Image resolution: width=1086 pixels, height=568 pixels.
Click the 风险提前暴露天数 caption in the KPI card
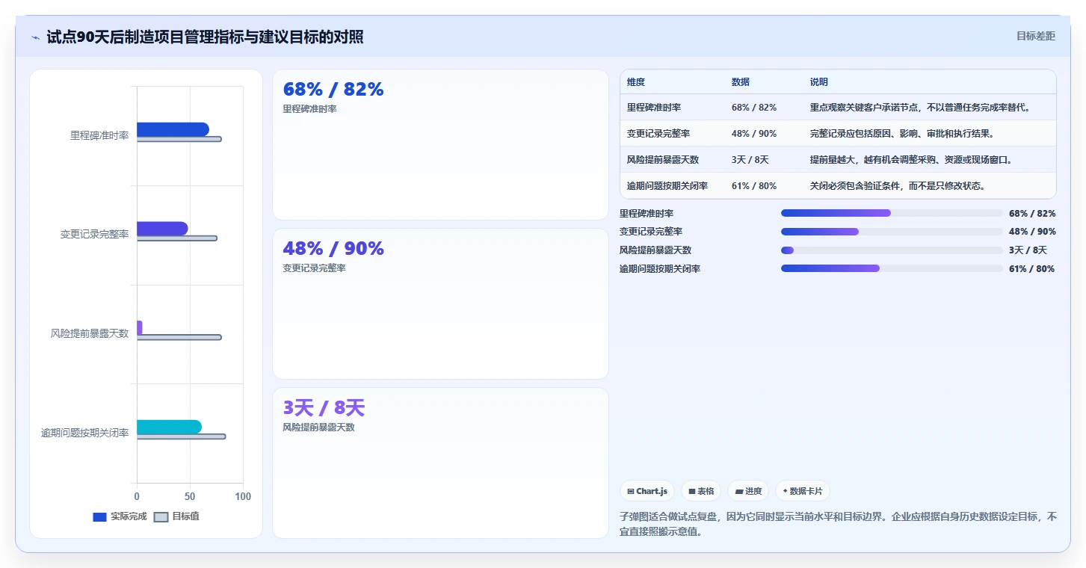[x=318, y=427]
